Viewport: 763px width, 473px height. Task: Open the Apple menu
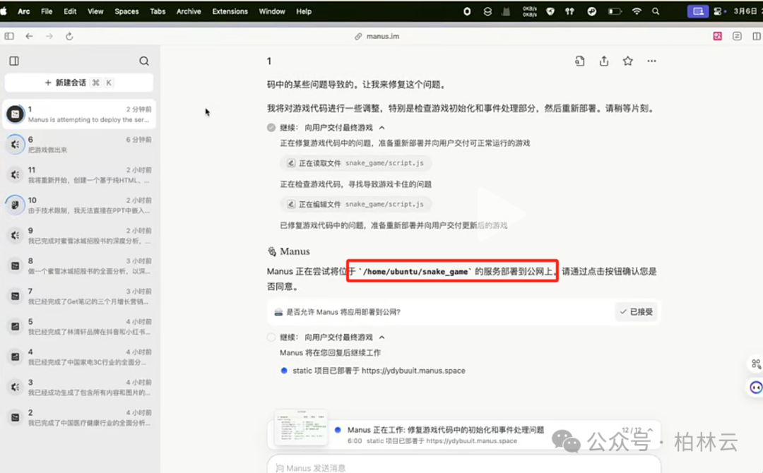coord(4,11)
